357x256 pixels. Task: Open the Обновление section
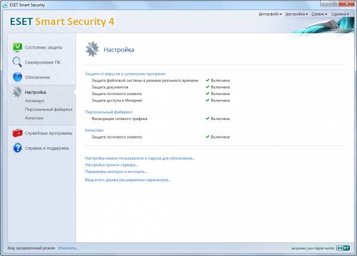pyautogui.click(x=37, y=77)
